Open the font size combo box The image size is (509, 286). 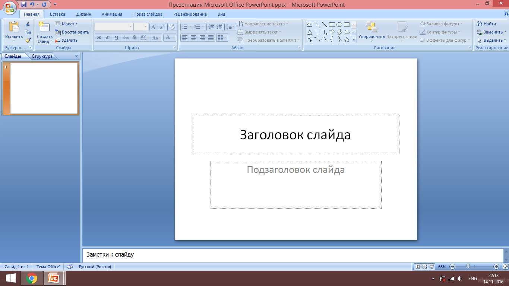pyautogui.click(x=141, y=27)
